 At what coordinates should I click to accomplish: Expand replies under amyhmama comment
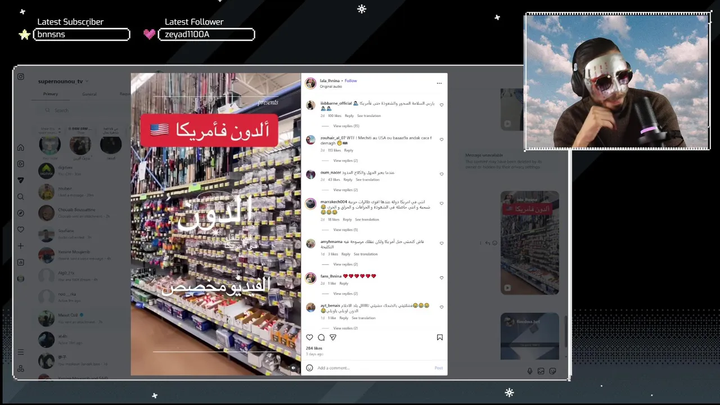click(345, 264)
